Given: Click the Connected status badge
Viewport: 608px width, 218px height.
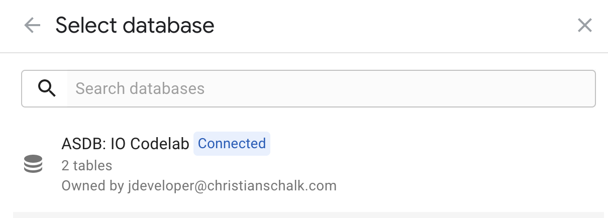Looking at the screenshot, I should click(x=232, y=144).
